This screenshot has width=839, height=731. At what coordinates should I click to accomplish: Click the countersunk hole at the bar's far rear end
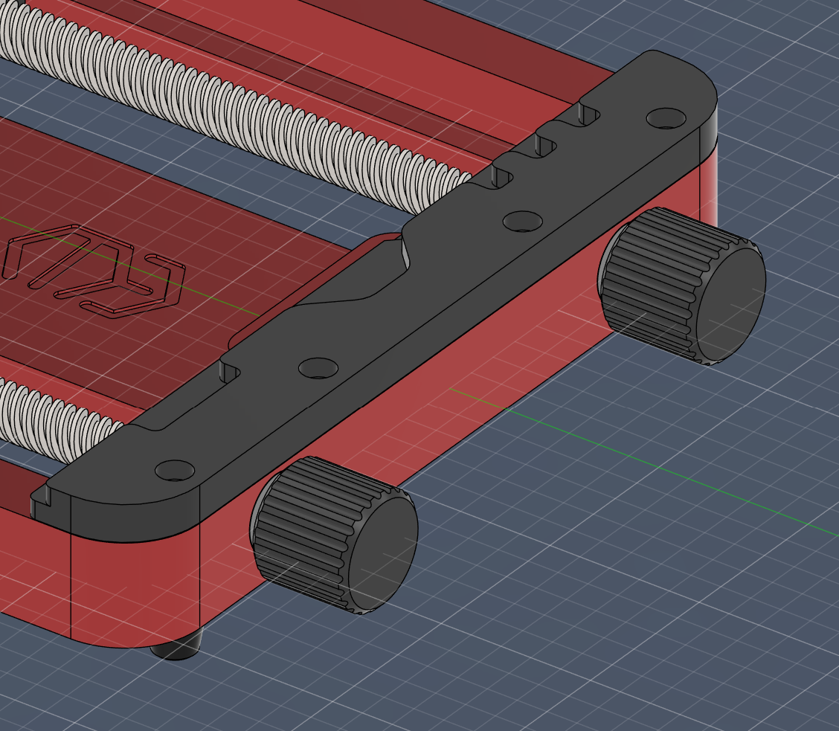(x=666, y=117)
